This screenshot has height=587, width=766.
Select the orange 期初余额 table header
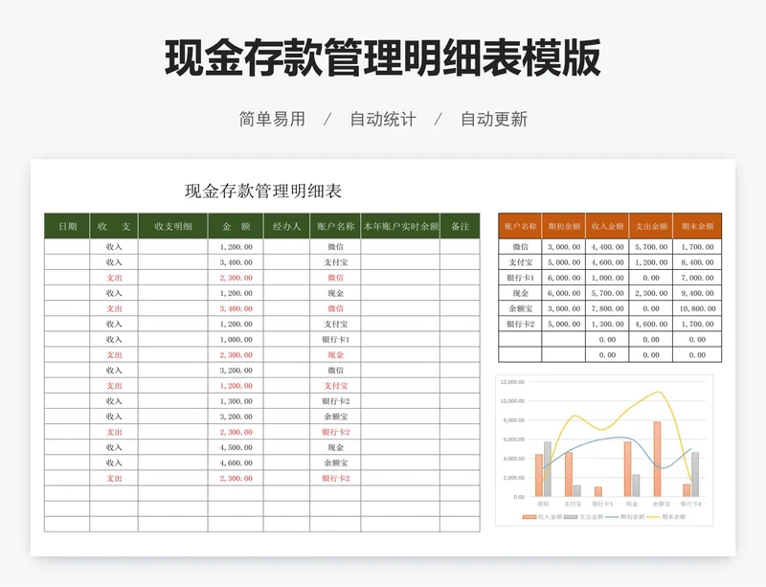click(564, 226)
